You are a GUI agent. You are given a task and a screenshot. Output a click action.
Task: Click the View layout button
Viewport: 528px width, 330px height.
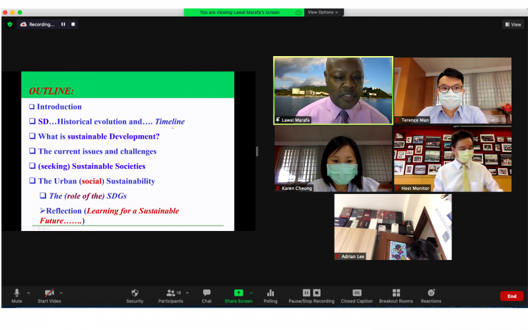(x=513, y=24)
